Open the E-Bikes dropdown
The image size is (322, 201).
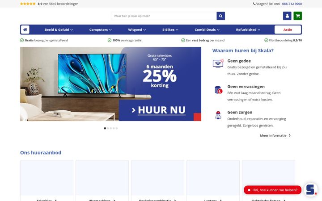coord(170,30)
